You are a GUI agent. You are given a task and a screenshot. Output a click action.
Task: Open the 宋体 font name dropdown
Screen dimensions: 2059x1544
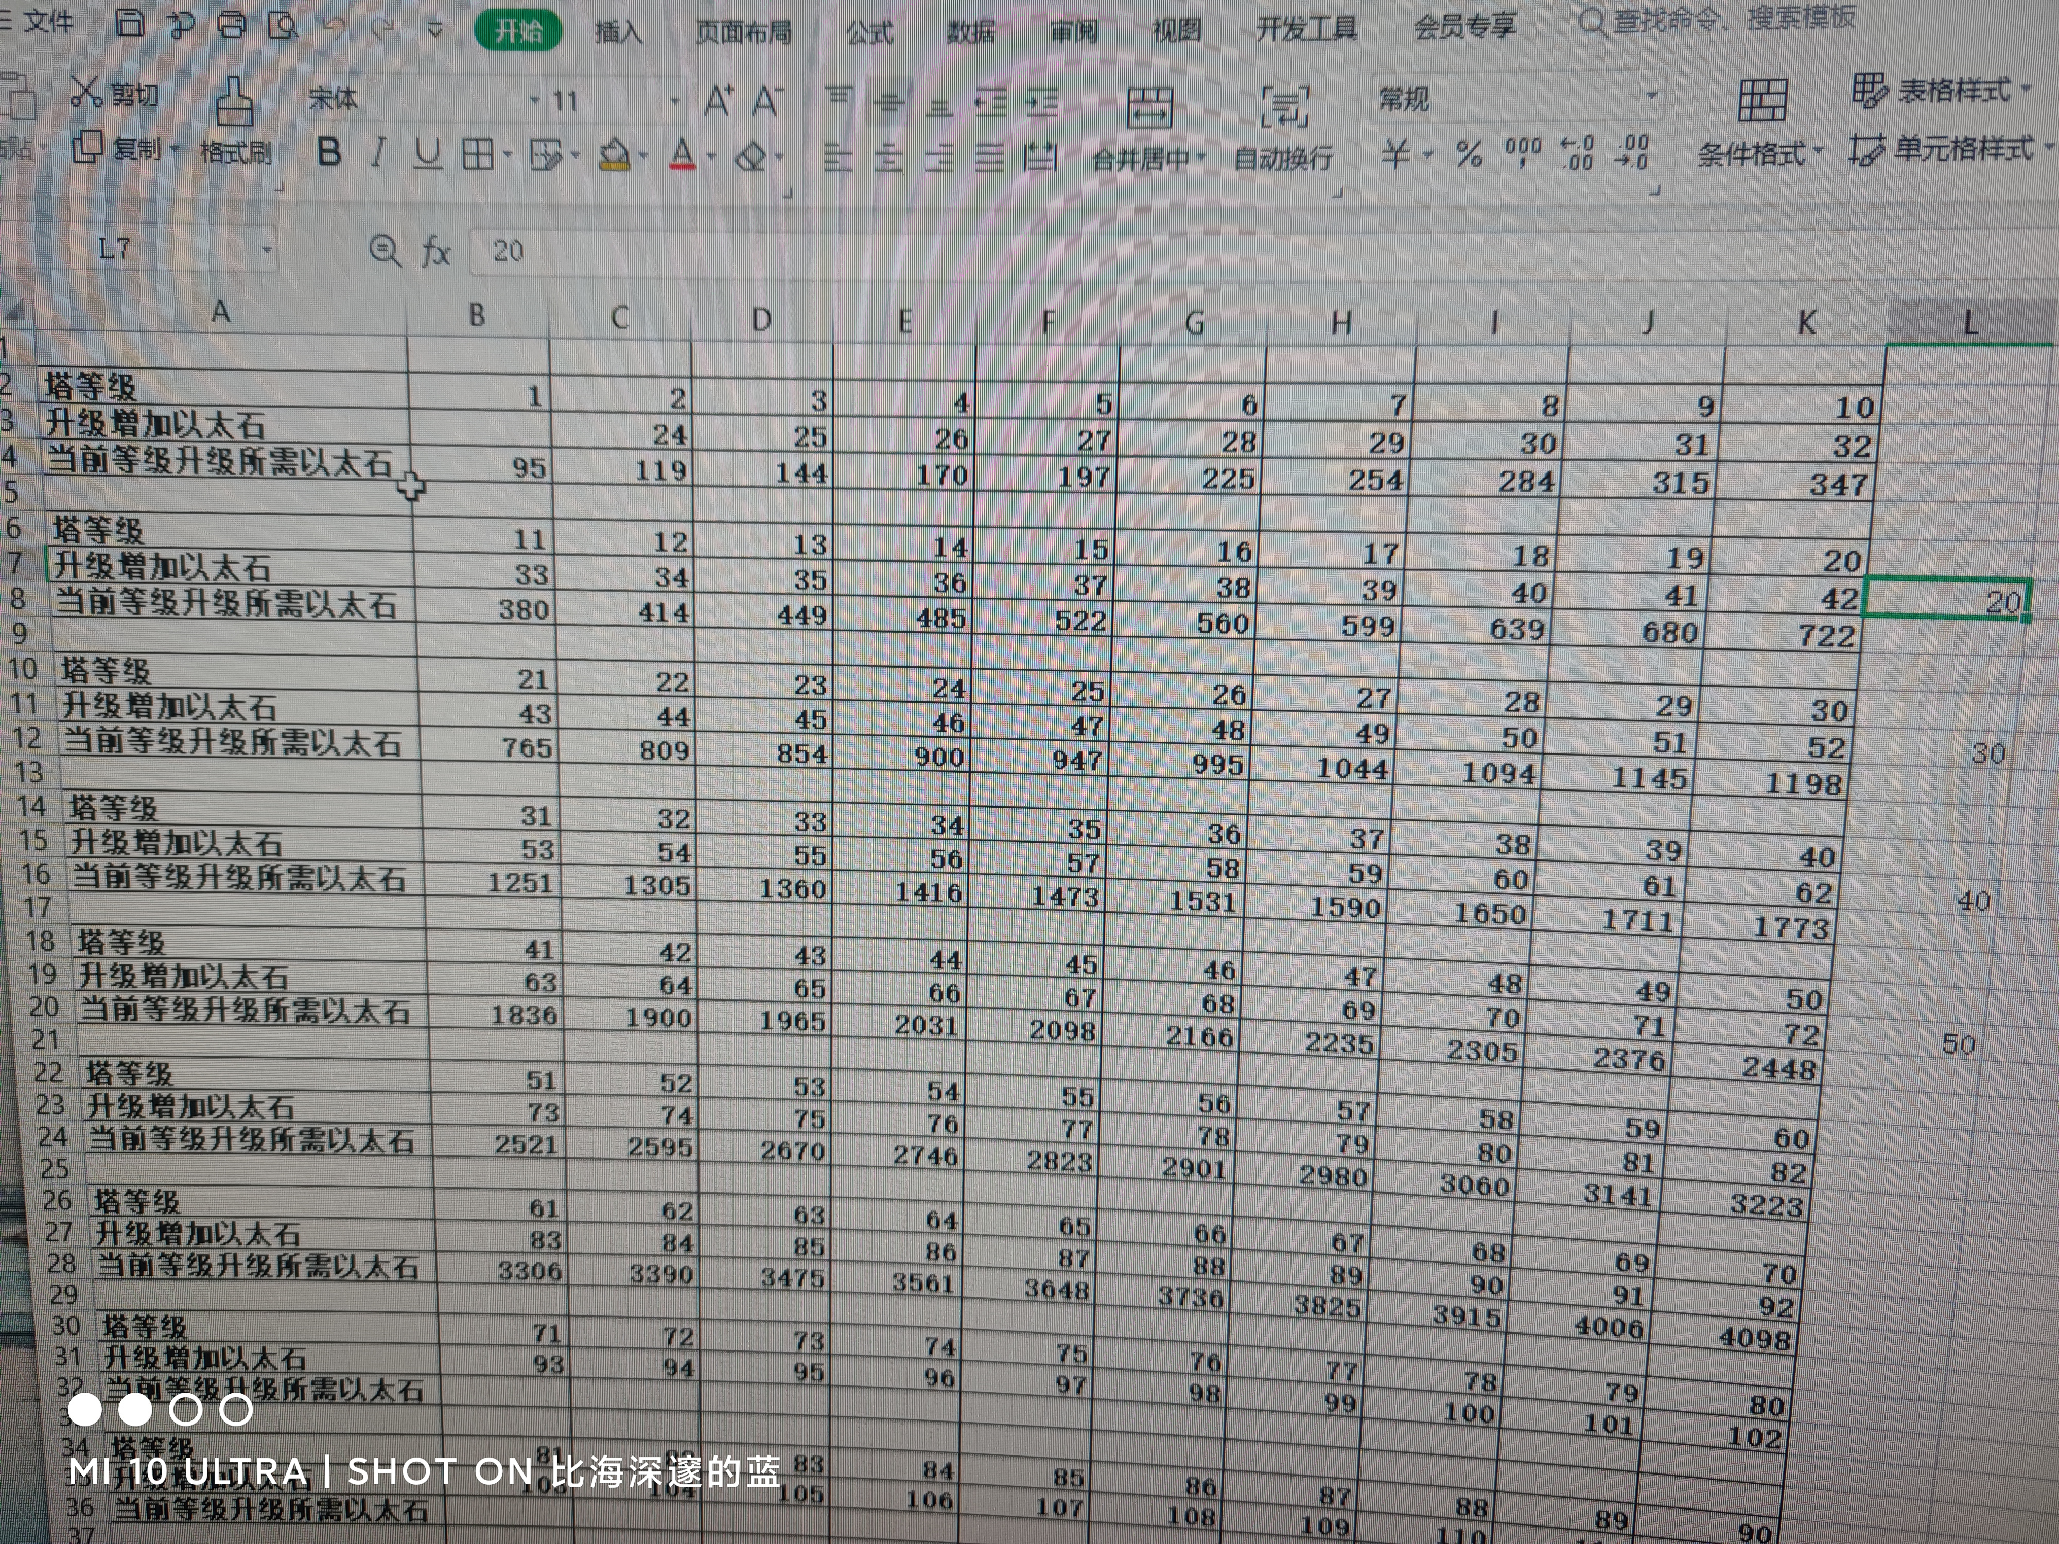pyautogui.click(x=535, y=99)
